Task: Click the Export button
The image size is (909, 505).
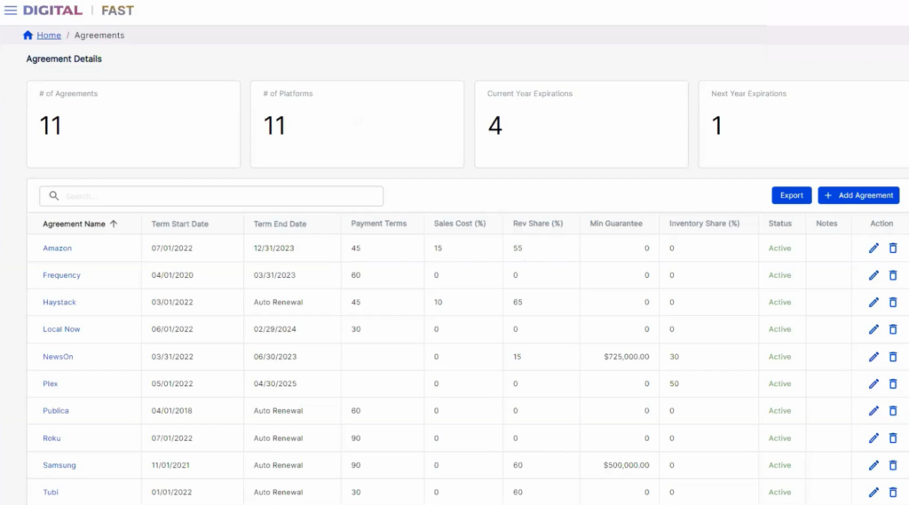Action: (x=791, y=195)
